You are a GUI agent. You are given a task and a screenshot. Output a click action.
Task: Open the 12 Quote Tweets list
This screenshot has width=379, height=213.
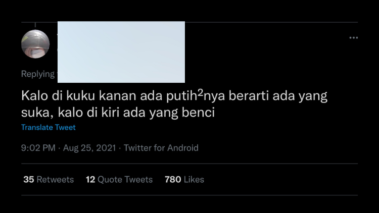point(119,179)
